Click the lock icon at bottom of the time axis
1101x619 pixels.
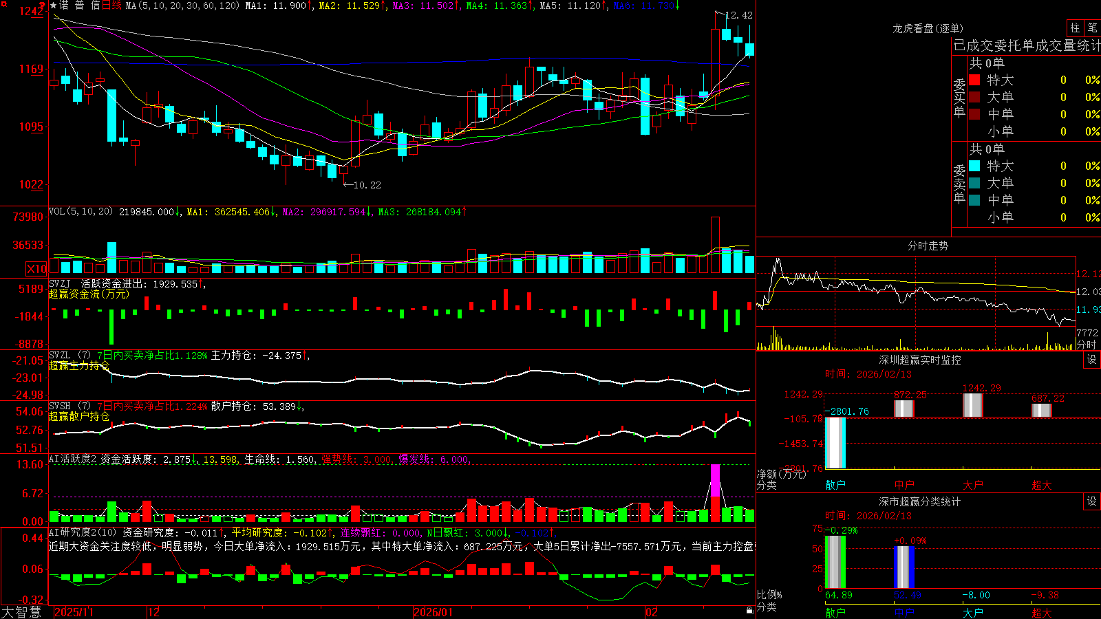(750, 611)
